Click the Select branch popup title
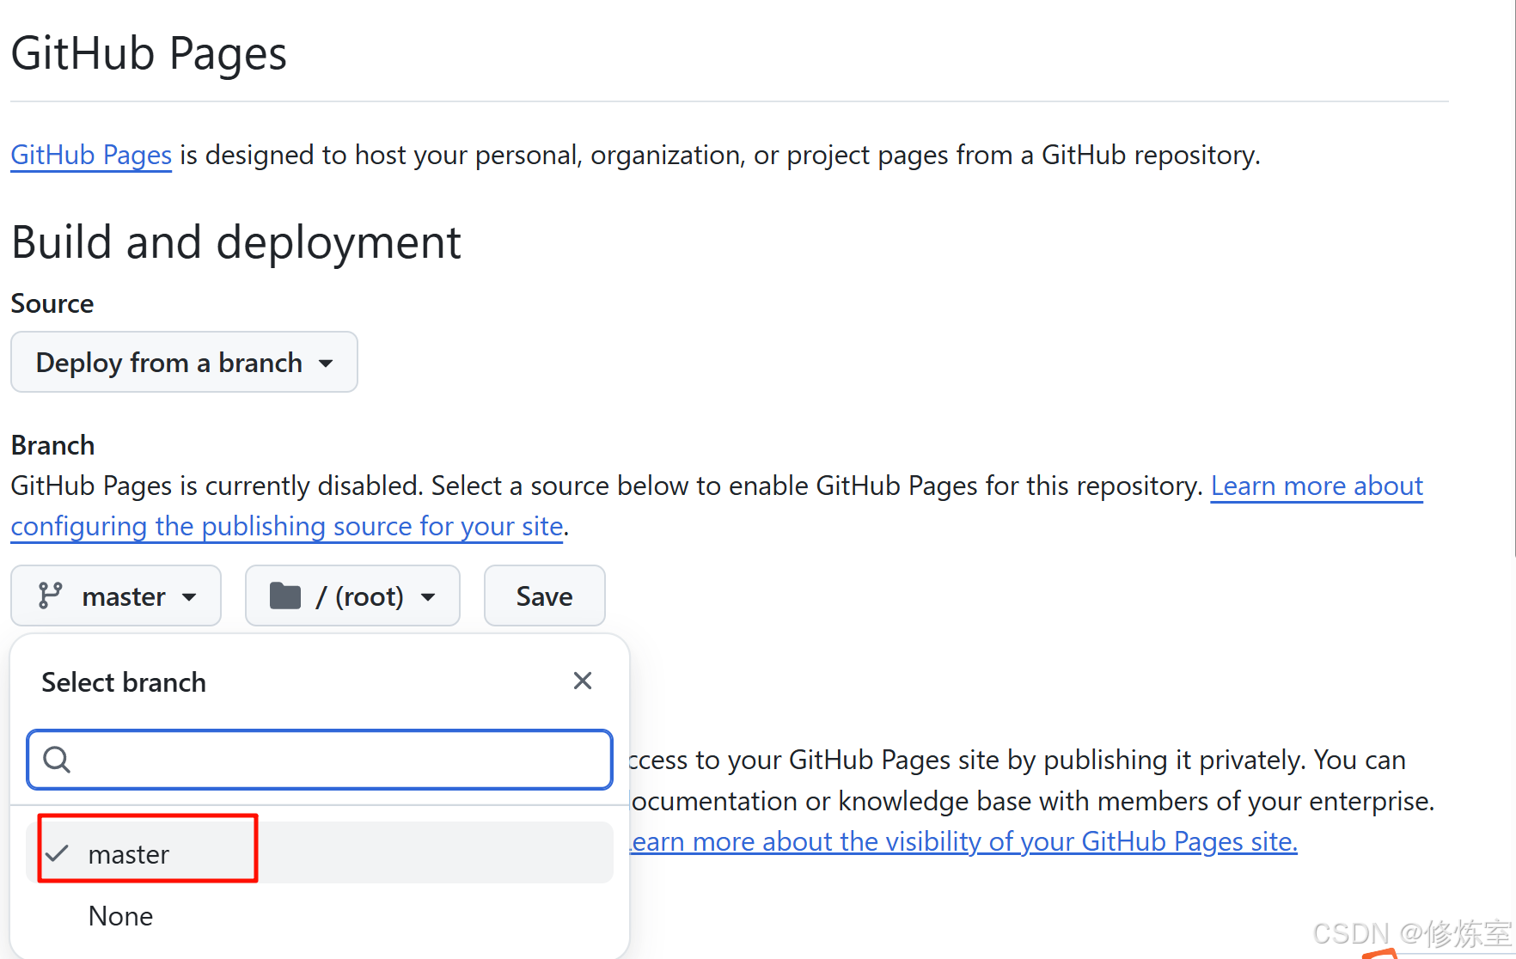 pos(124,682)
